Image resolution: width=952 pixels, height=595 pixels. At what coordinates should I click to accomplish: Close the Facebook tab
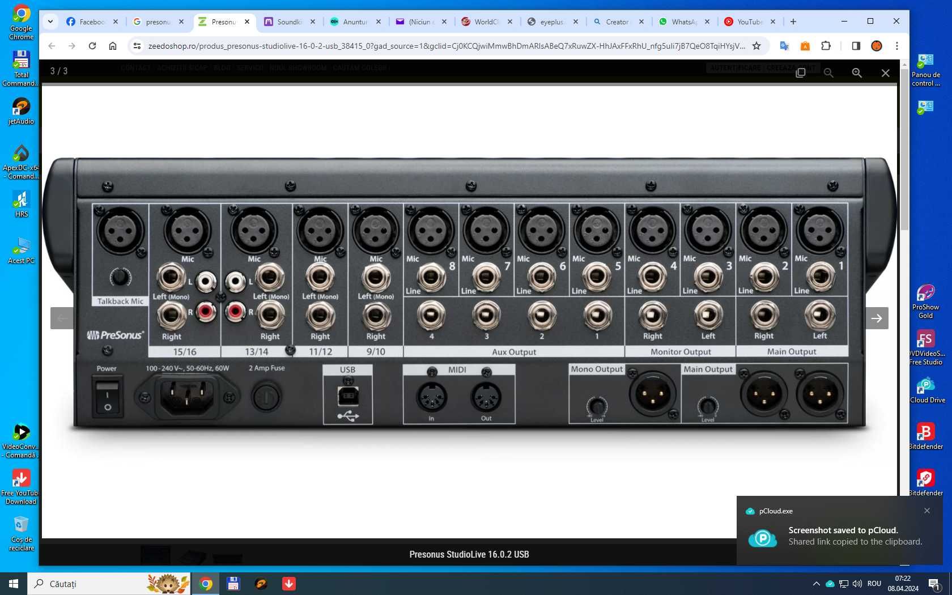pyautogui.click(x=116, y=22)
